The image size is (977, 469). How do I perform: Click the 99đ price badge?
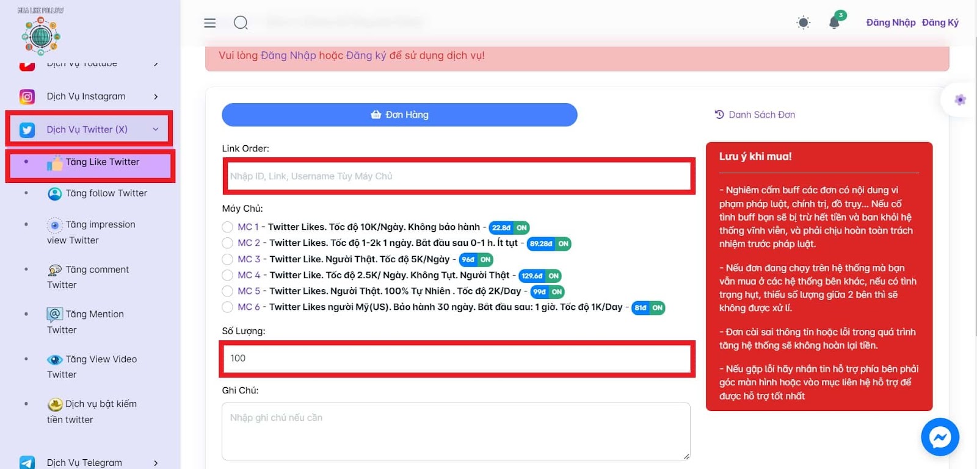539,292
